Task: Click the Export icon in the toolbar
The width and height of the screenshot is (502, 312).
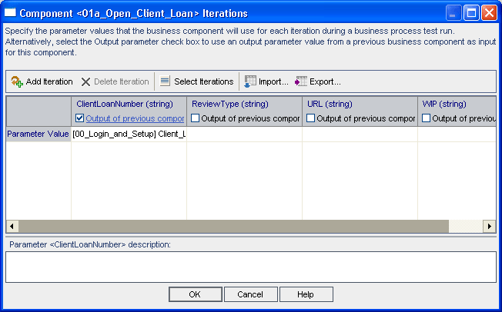Action: (x=301, y=81)
